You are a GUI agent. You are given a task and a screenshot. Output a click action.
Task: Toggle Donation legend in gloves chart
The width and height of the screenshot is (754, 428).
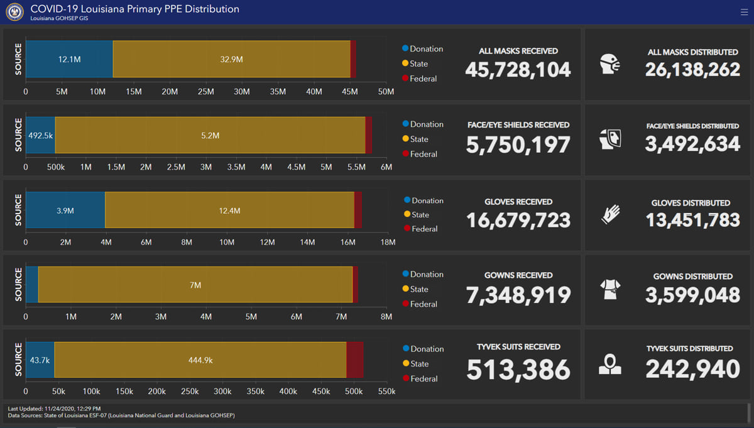tap(424, 200)
